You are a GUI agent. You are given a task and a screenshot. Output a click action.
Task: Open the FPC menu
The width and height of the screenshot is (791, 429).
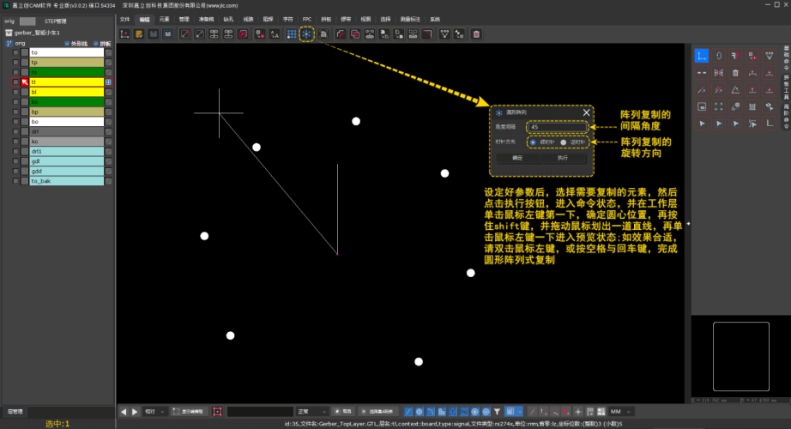307,19
